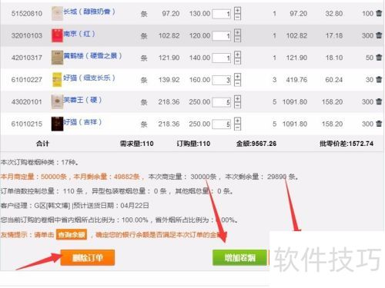Screen dimensions: 385x288
Task: Delete the 南京(红) row with trash icon
Action: point(379,35)
